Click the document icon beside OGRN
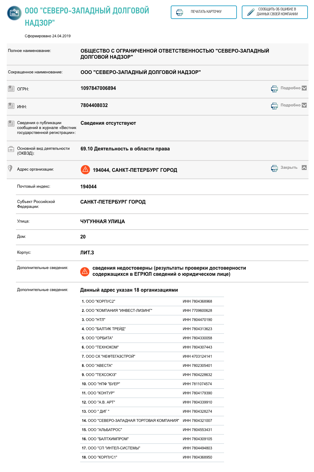Image resolution: width=314 pixels, height=472 pixels. click(11, 89)
